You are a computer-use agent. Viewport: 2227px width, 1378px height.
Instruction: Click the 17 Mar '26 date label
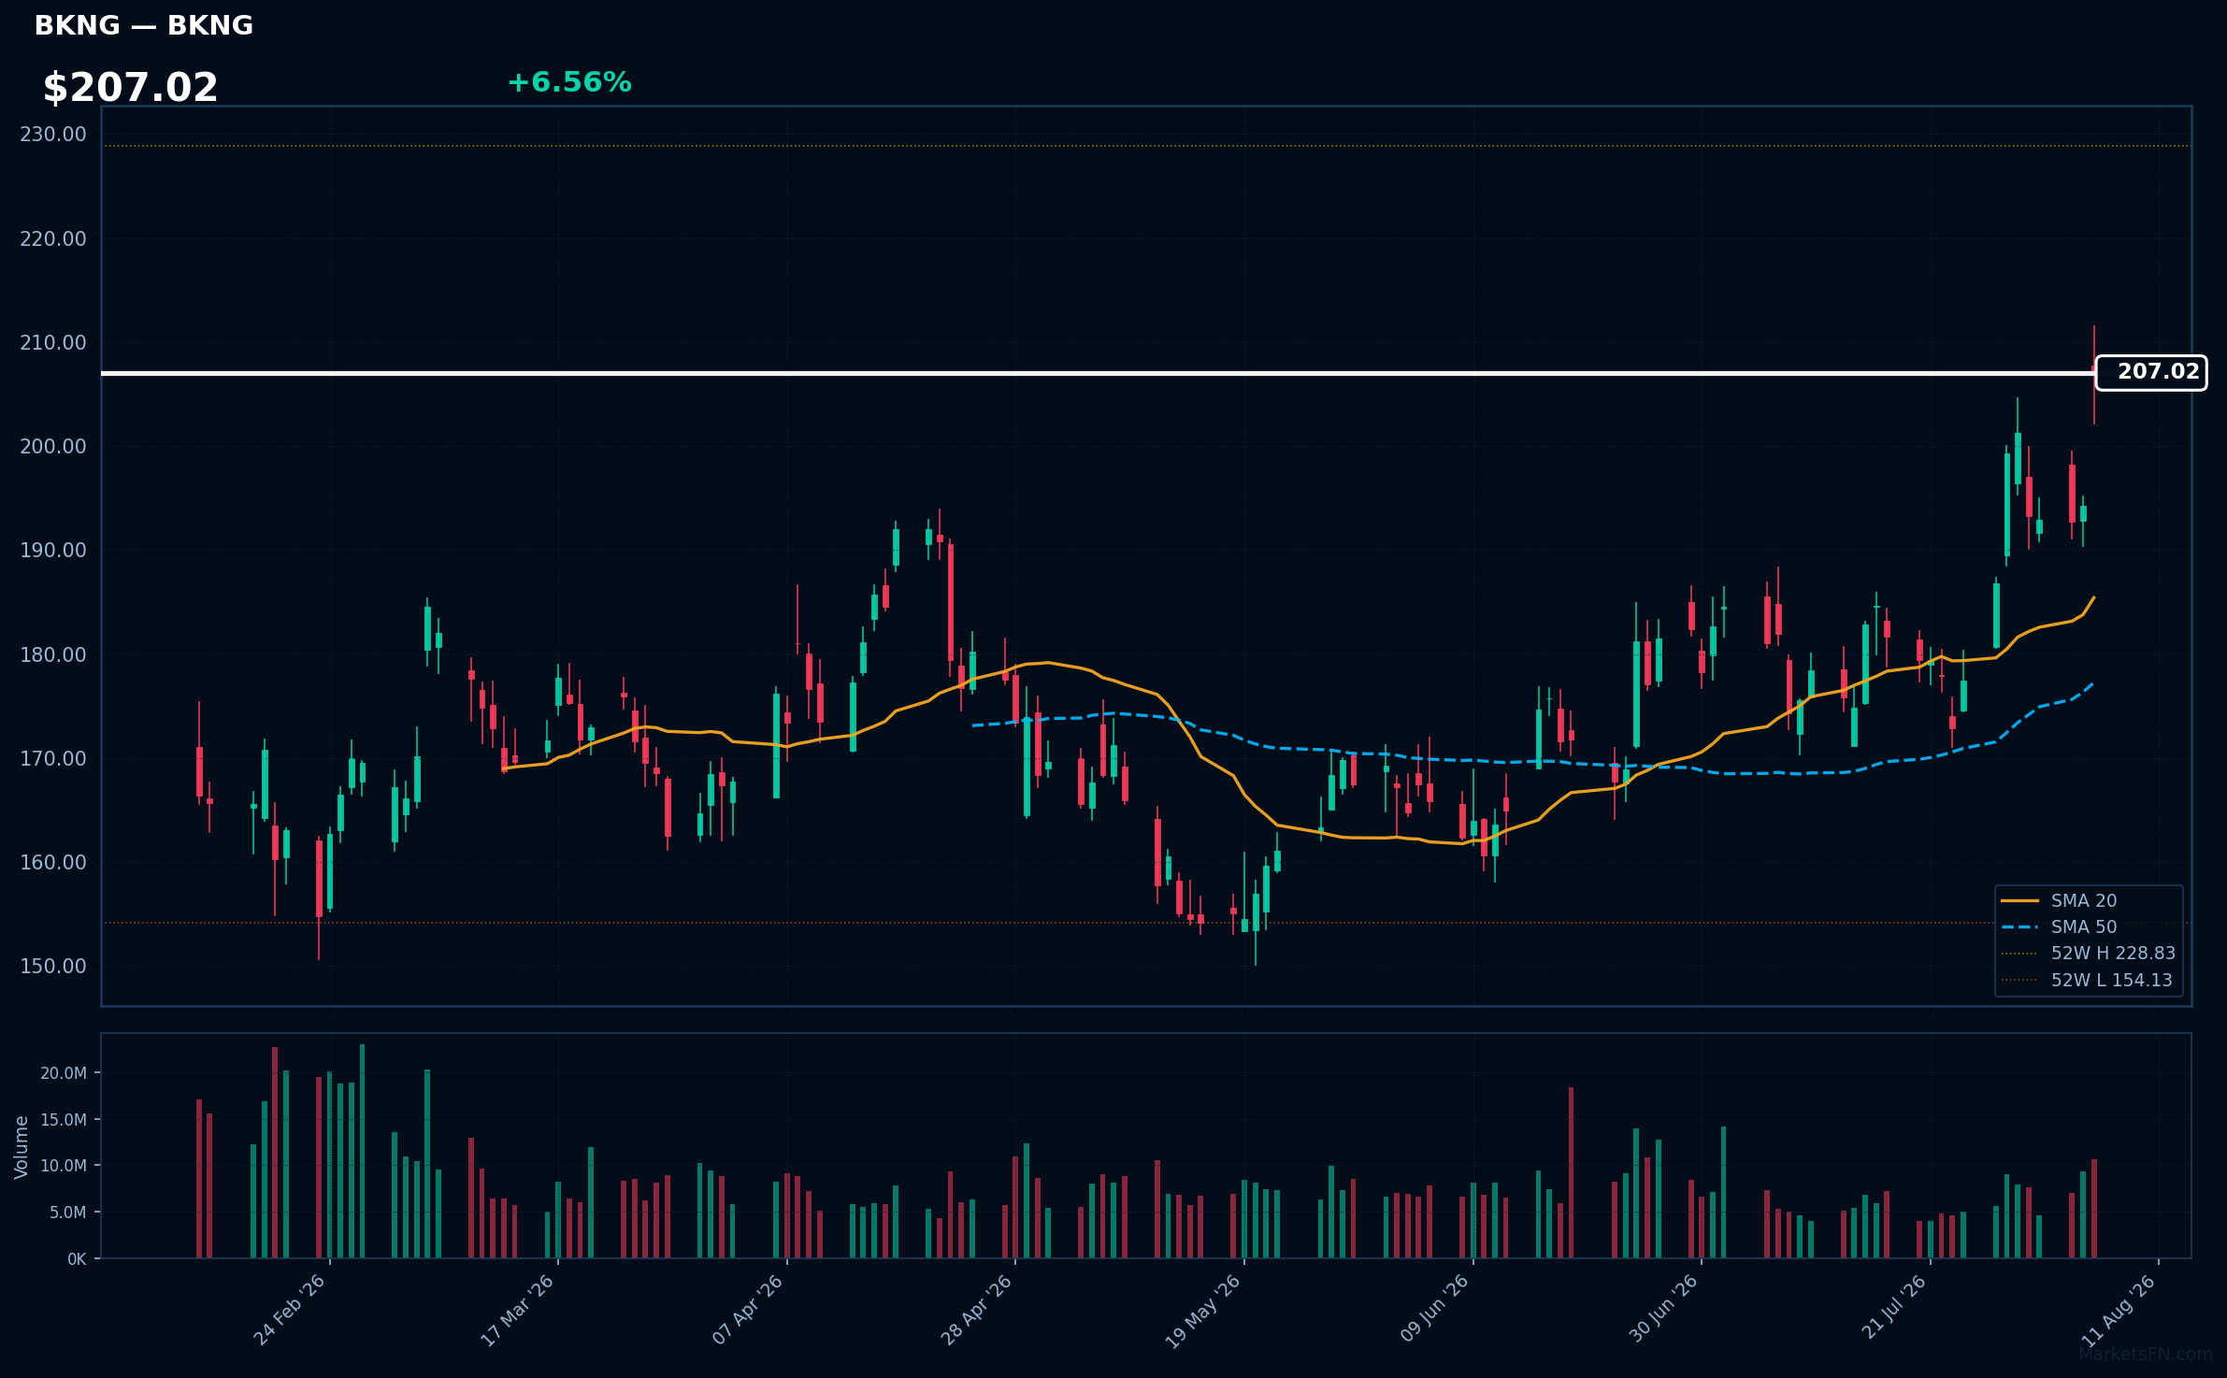[518, 1311]
